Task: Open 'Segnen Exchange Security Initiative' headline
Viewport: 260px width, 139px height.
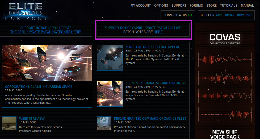Action: [x=156, y=83]
